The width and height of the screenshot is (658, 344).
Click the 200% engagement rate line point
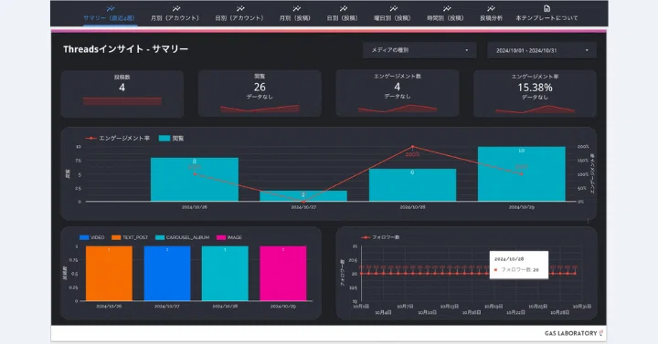point(412,147)
